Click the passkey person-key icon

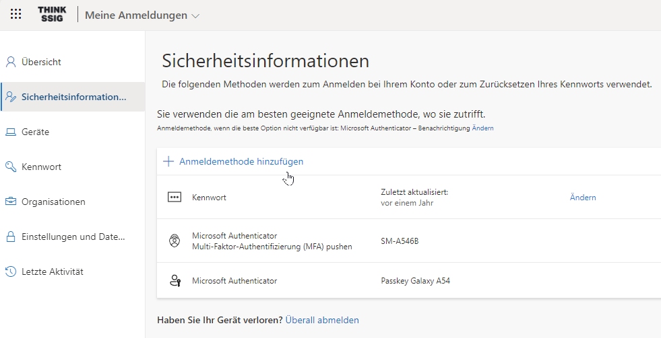coord(175,280)
